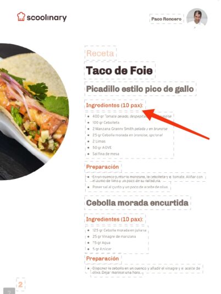Select the Poner sal al gusto step
221x294 pixels.
(x=130, y=187)
